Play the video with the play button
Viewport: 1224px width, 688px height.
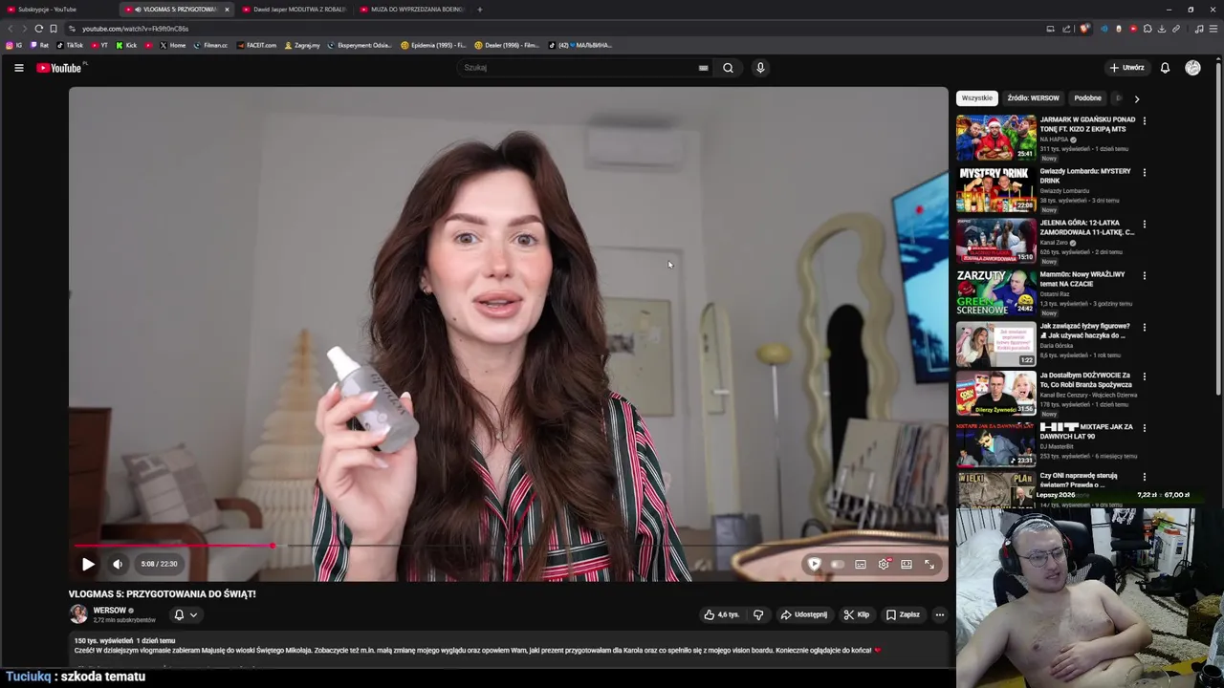click(88, 564)
